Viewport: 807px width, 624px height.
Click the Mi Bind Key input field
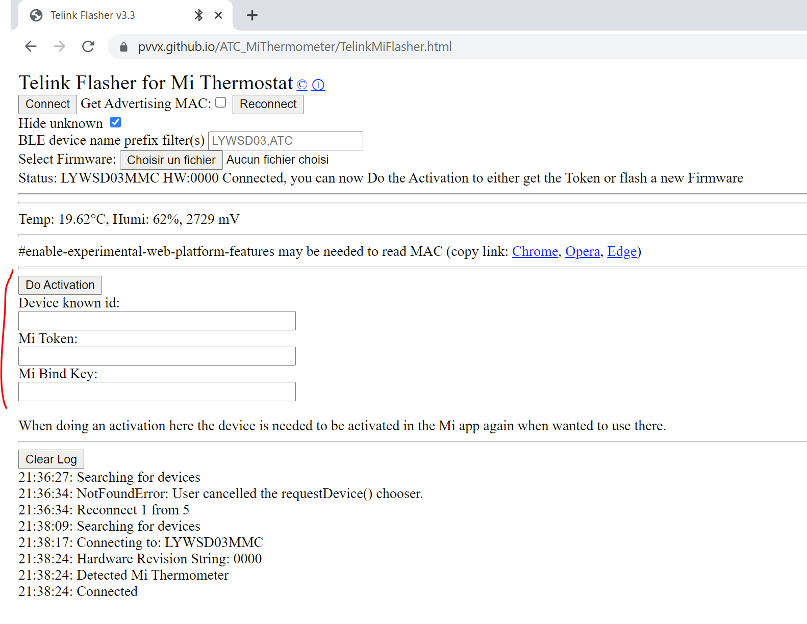tap(157, 392)
